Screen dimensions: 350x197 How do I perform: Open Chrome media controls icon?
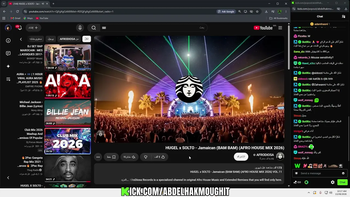point(273,11)
